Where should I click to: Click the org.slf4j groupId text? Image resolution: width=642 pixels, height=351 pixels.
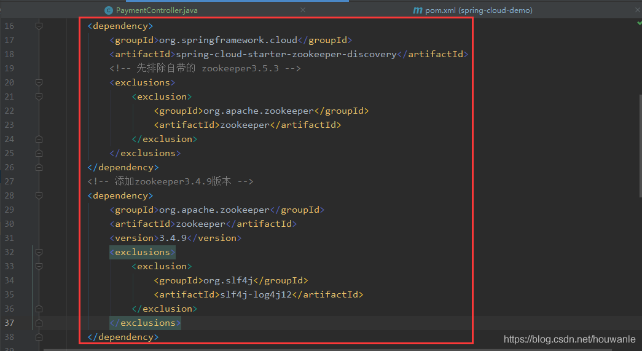tap(228, 280)
